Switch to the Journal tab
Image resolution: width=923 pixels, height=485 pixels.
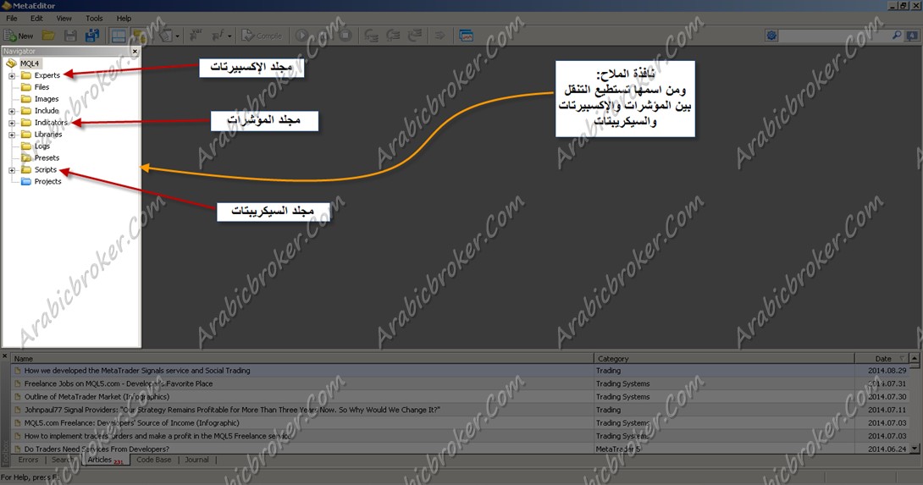point(196,460)
